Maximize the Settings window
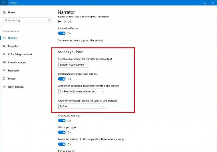Viewport: 217px width, 152px height. pyautogui.click(x=205, y=3)
